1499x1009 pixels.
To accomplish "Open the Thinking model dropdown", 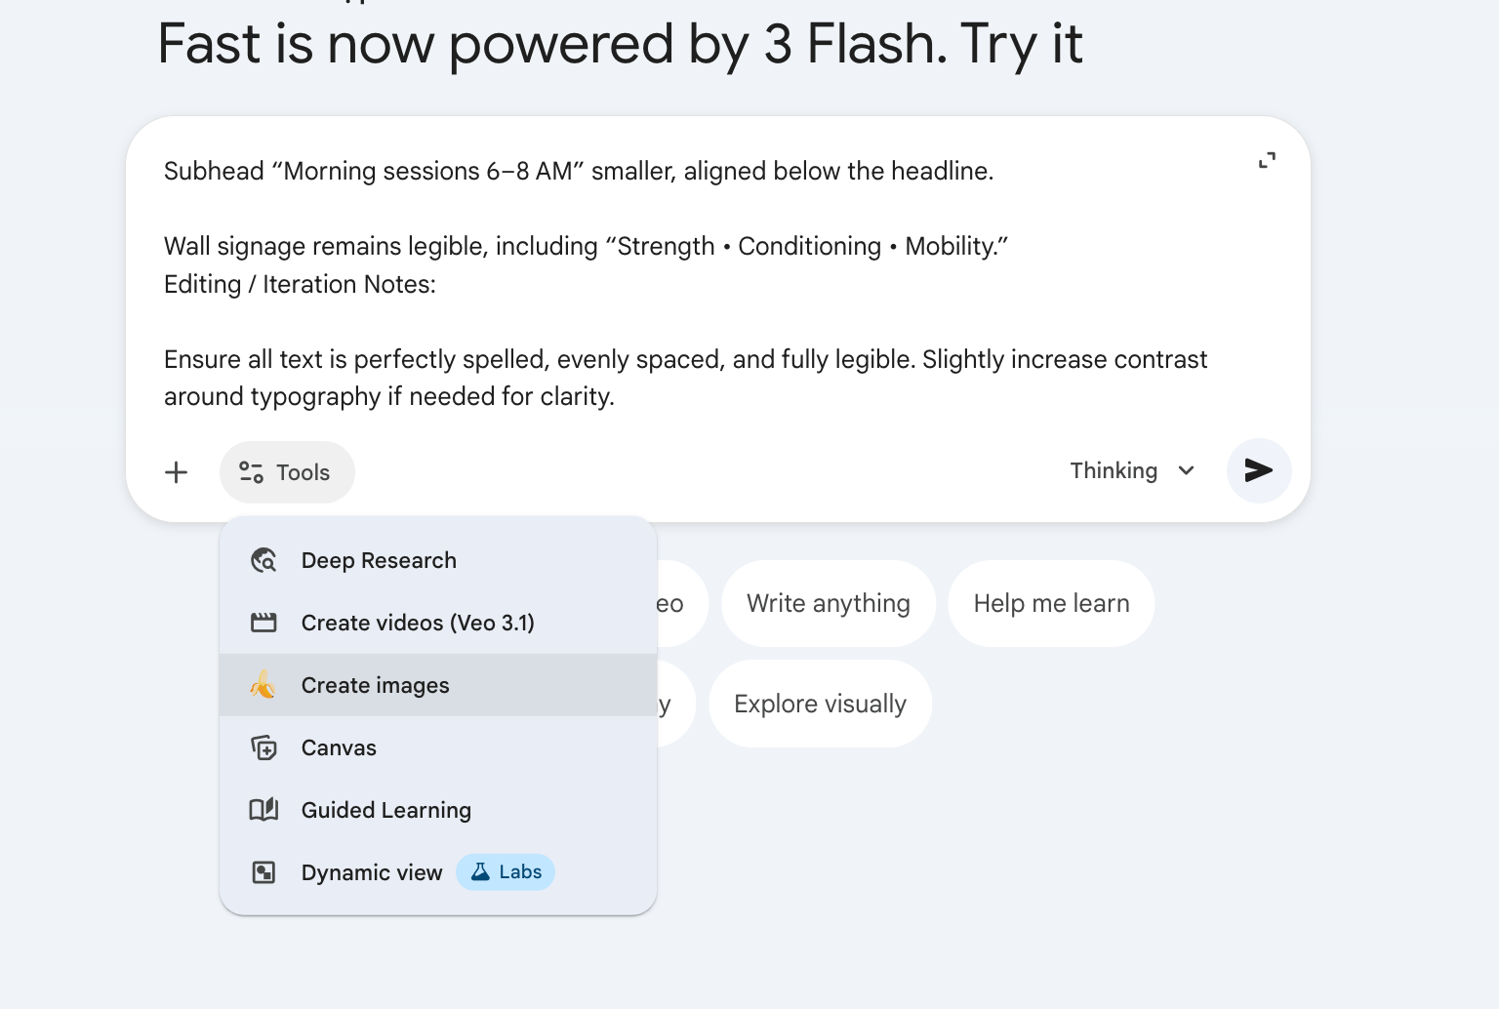I will [1132, 470].
